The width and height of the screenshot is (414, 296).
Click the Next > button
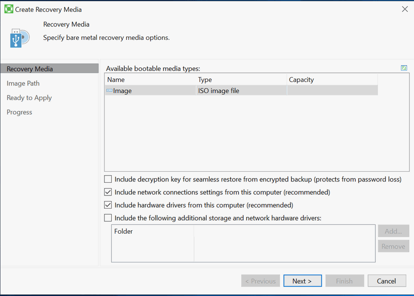pyautogui.click(x=303, y=281)
